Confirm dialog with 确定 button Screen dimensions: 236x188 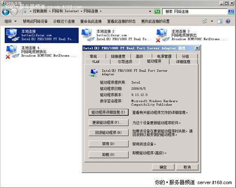[163, 167]
